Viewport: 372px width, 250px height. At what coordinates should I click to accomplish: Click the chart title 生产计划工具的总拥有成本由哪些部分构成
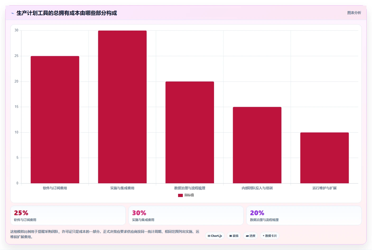point(67,13)
